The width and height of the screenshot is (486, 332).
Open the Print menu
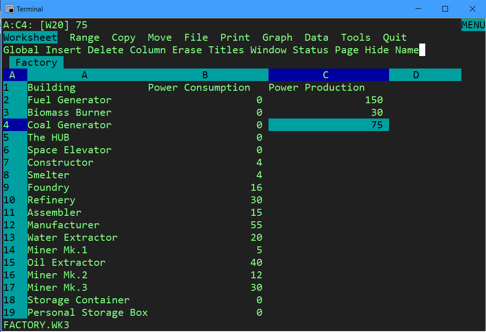(235, 38)
